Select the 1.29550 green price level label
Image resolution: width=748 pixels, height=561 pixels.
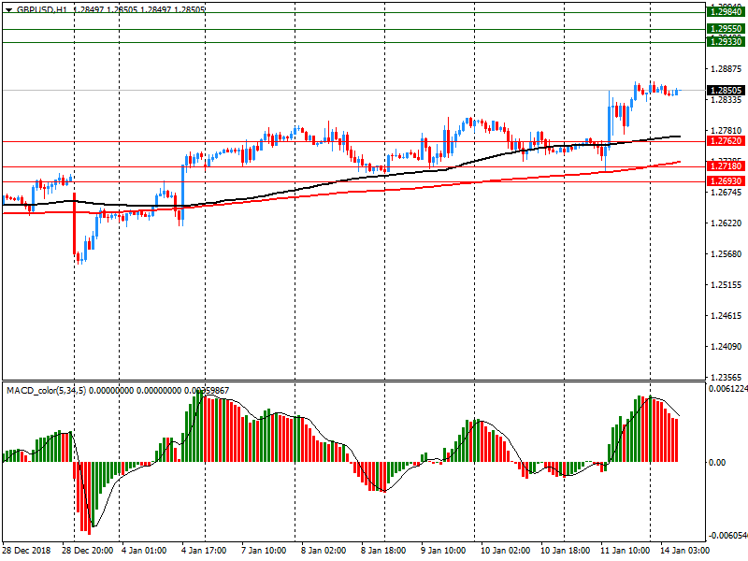click(x=726, y=30)
